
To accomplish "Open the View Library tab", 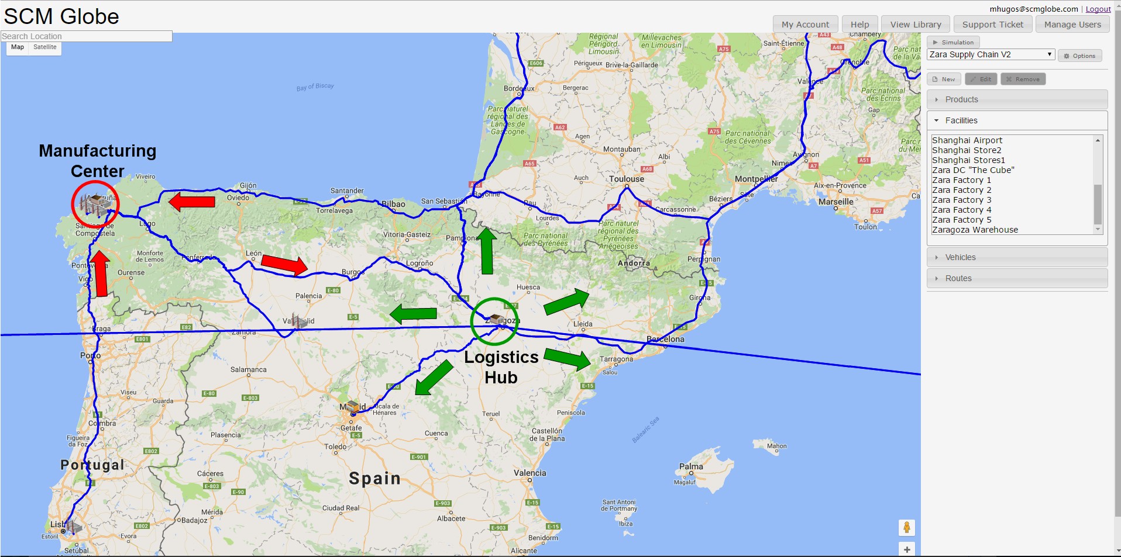I will 916,25.
